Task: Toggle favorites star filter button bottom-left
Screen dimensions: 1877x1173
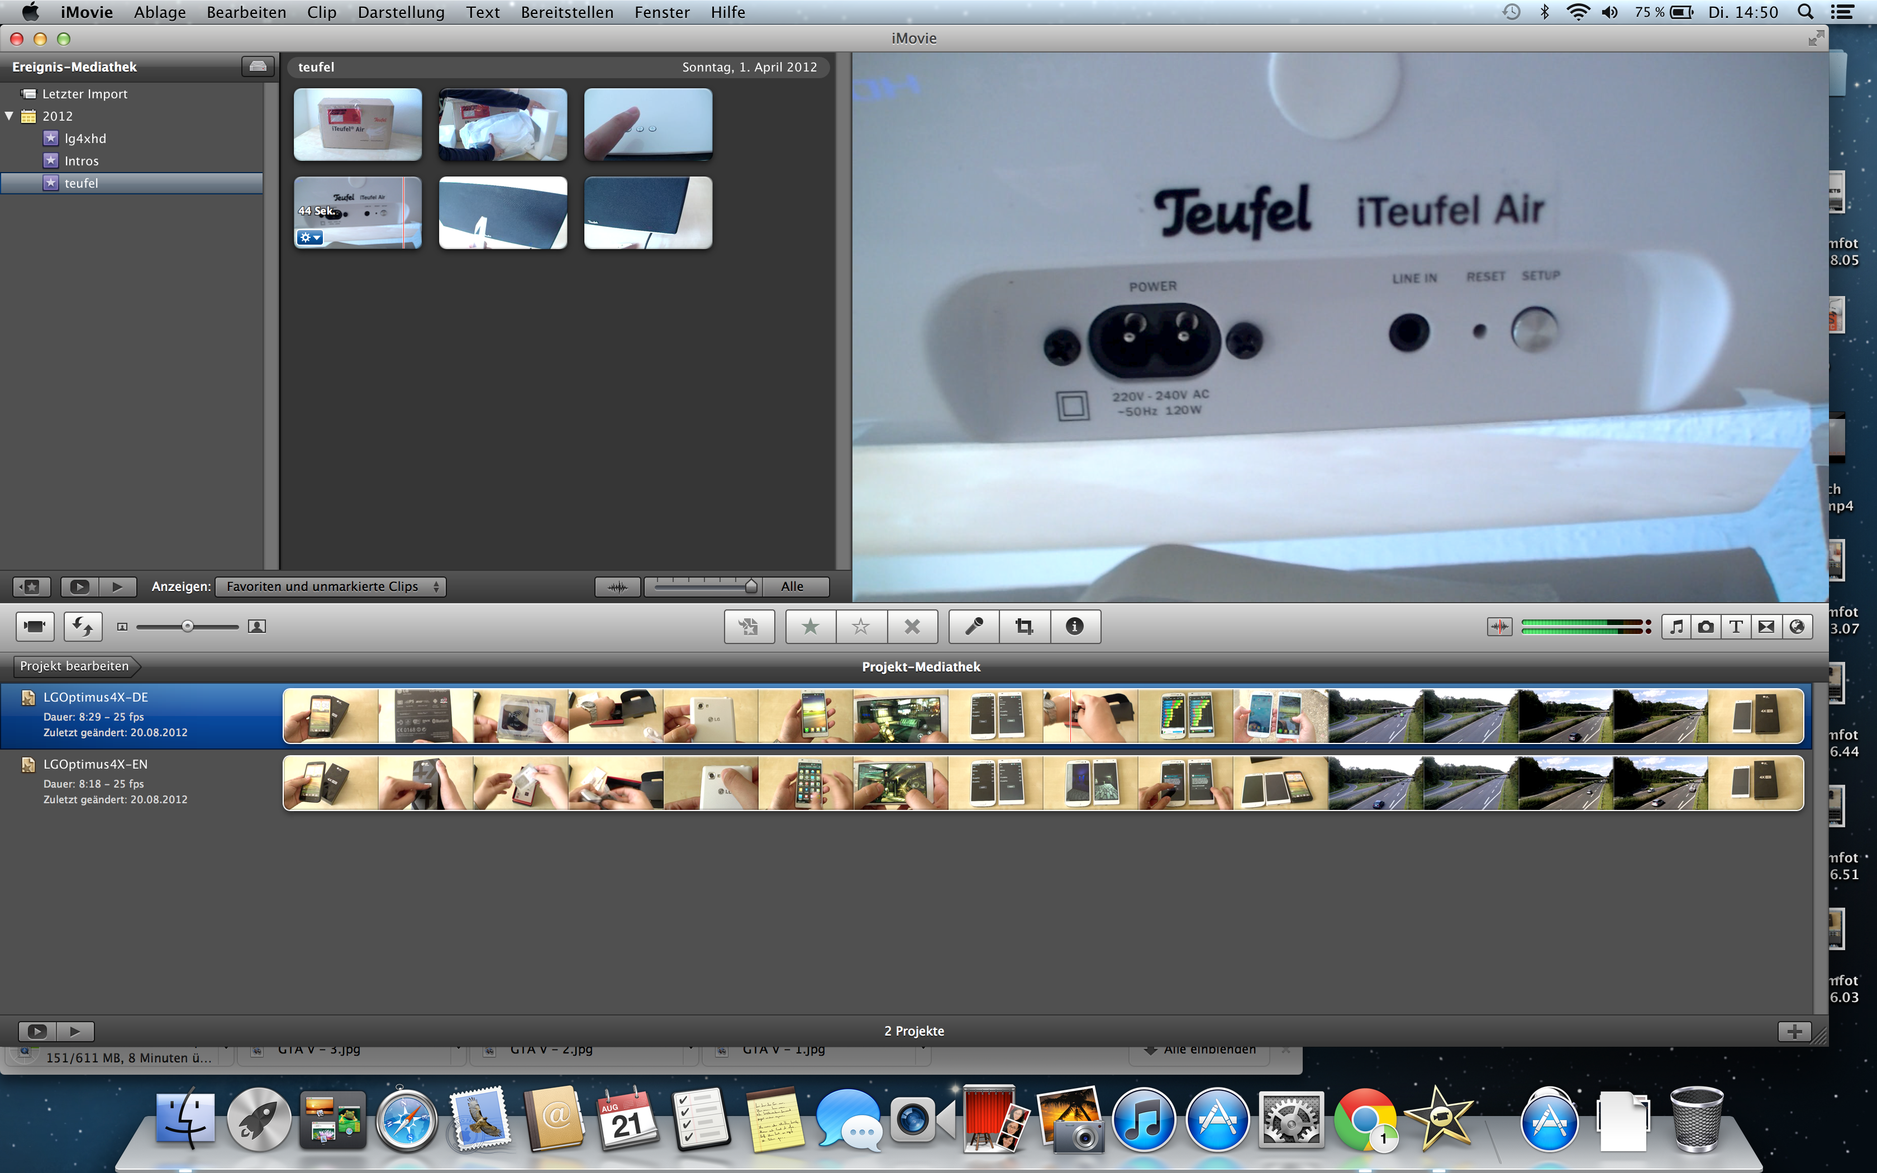Action: [32, 586]
